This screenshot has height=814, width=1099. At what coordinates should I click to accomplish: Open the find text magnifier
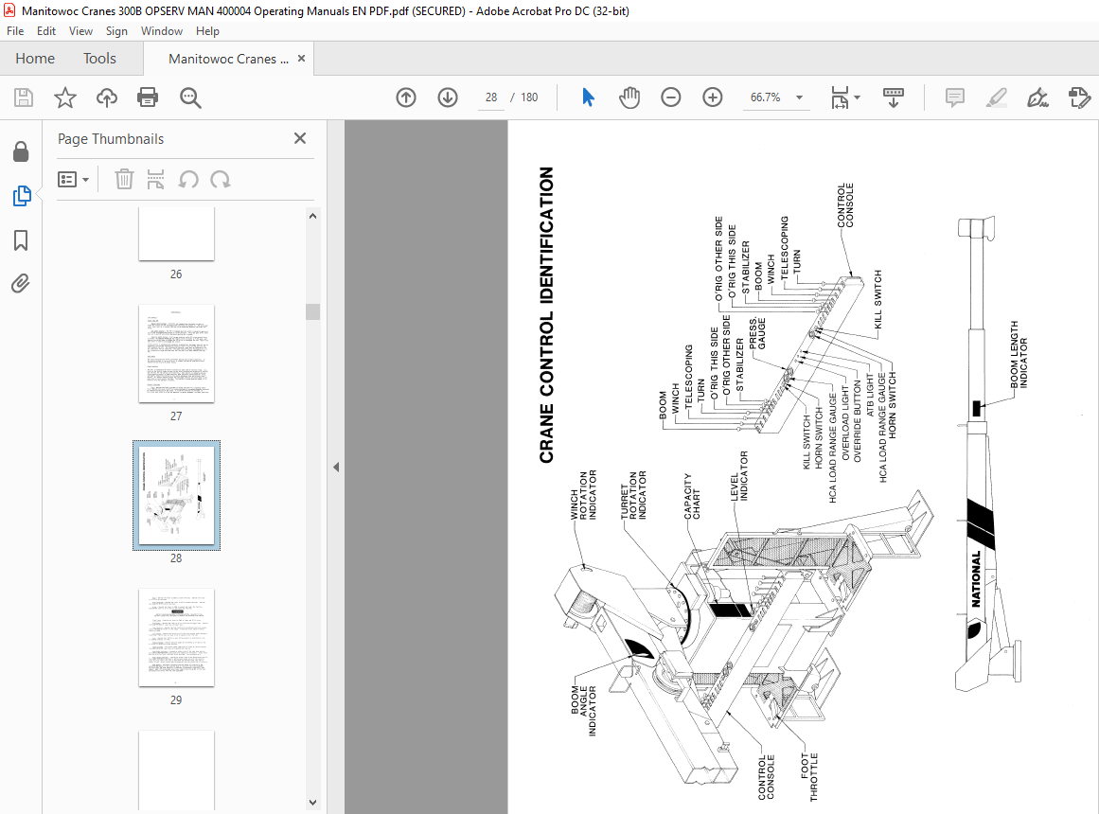[190, 97]
